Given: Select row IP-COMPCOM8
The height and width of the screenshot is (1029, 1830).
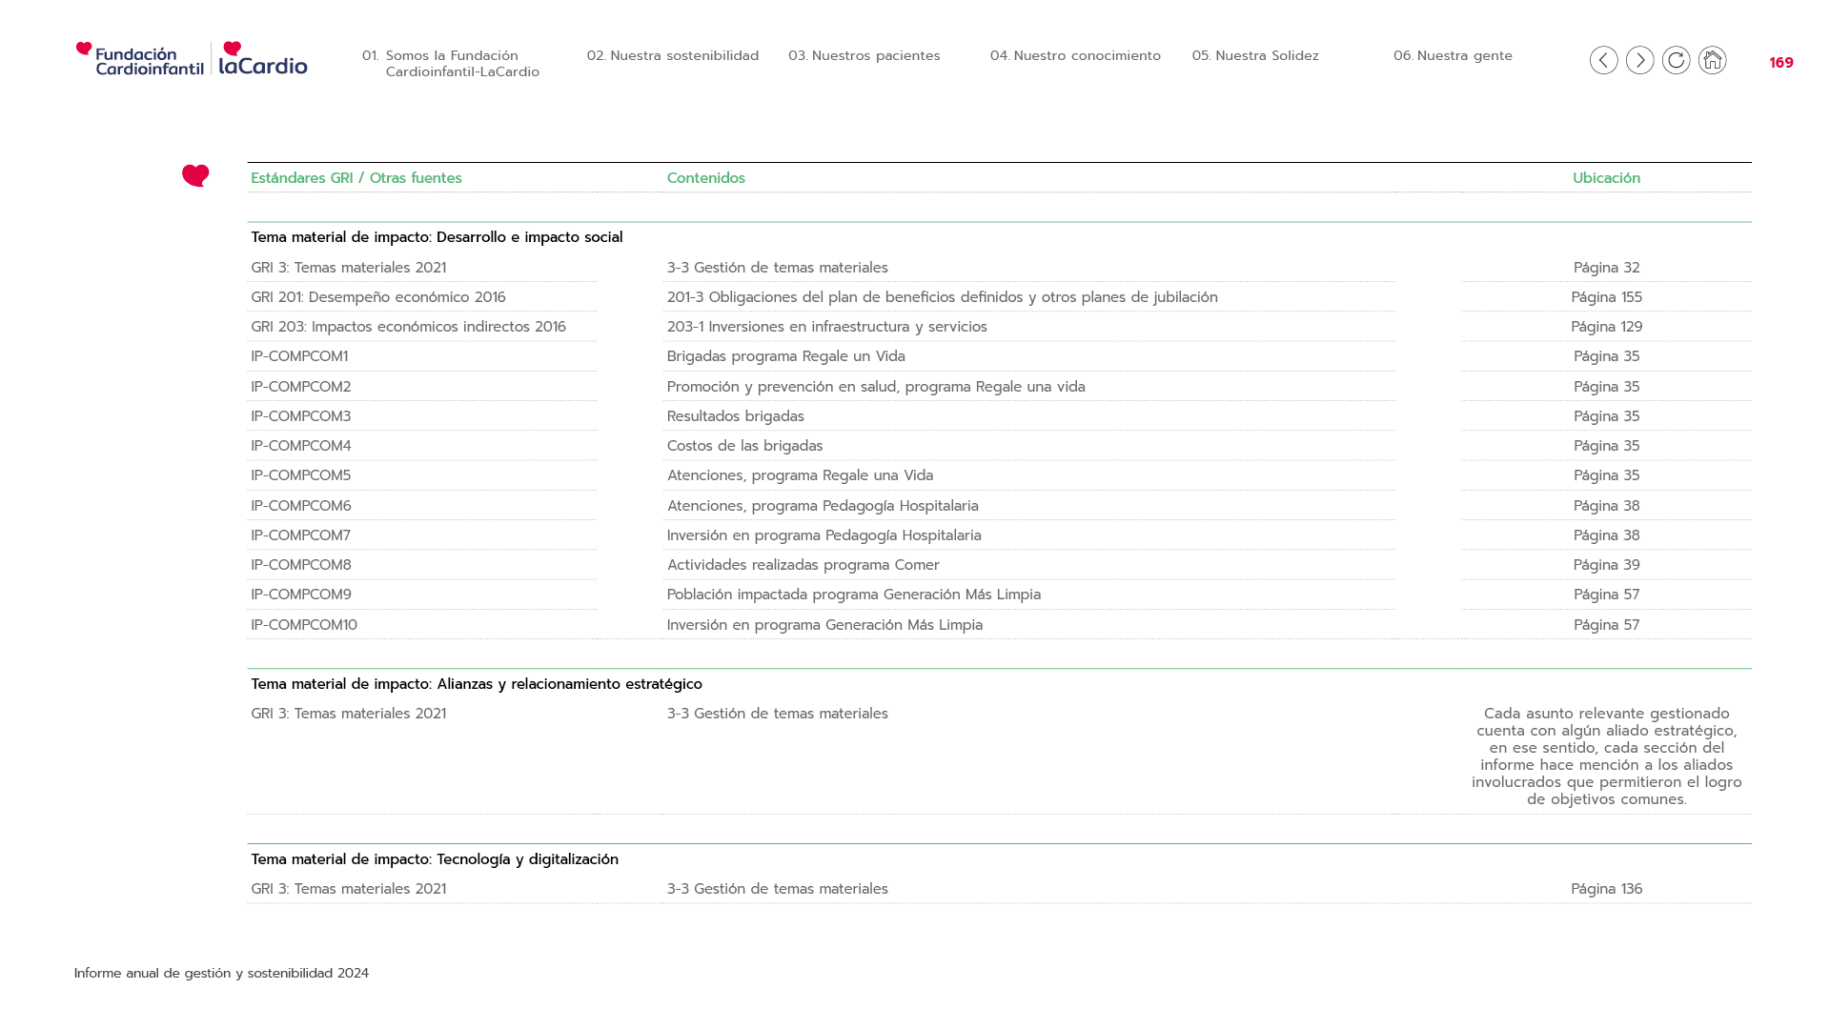Looking at the screenshot, I should coord(999,565).
